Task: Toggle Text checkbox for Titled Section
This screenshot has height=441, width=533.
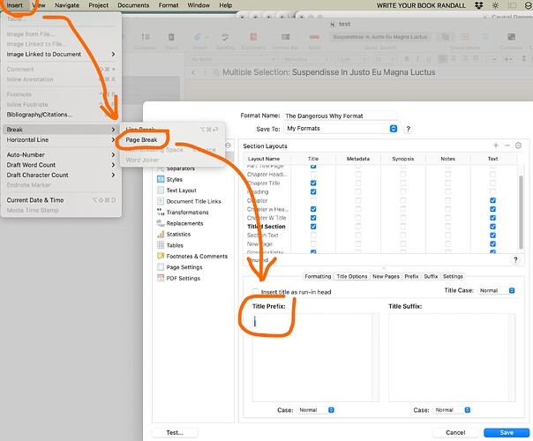Action: [x=492, y=227]
